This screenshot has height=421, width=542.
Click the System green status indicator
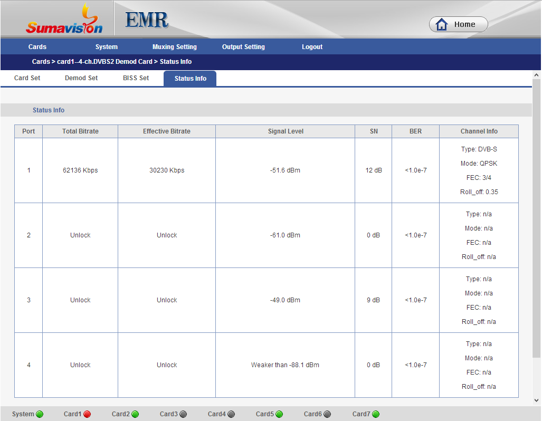[40, 414]
